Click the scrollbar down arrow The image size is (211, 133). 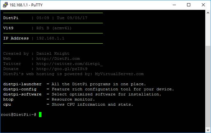coord(208,130)
